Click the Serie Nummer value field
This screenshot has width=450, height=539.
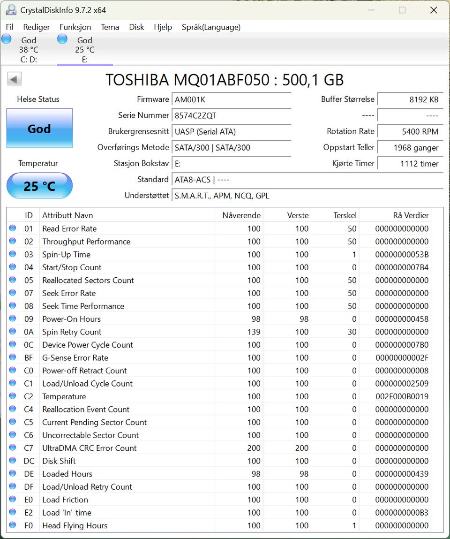pos(232,115)
